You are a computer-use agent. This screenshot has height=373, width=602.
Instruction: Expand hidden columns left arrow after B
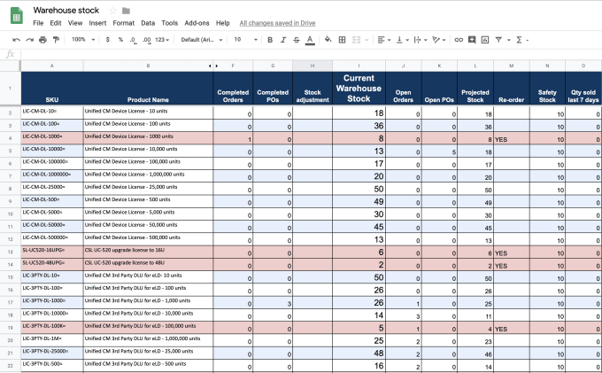[210, 66]
